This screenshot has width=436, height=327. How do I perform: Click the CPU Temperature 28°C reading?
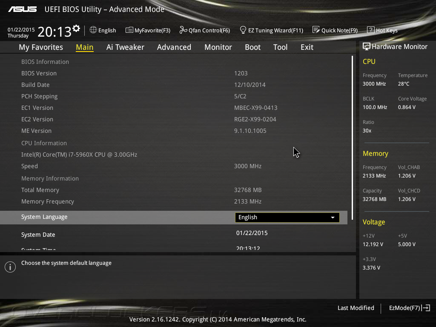tap(404, 84)
